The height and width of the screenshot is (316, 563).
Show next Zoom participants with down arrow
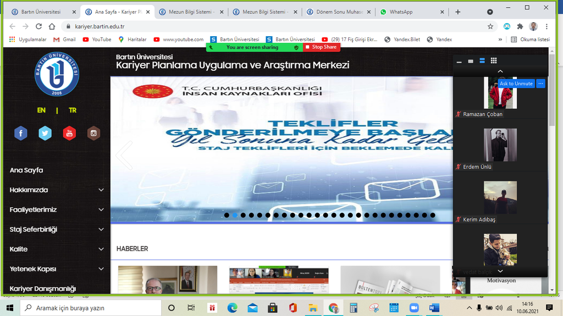pos(500,271)
